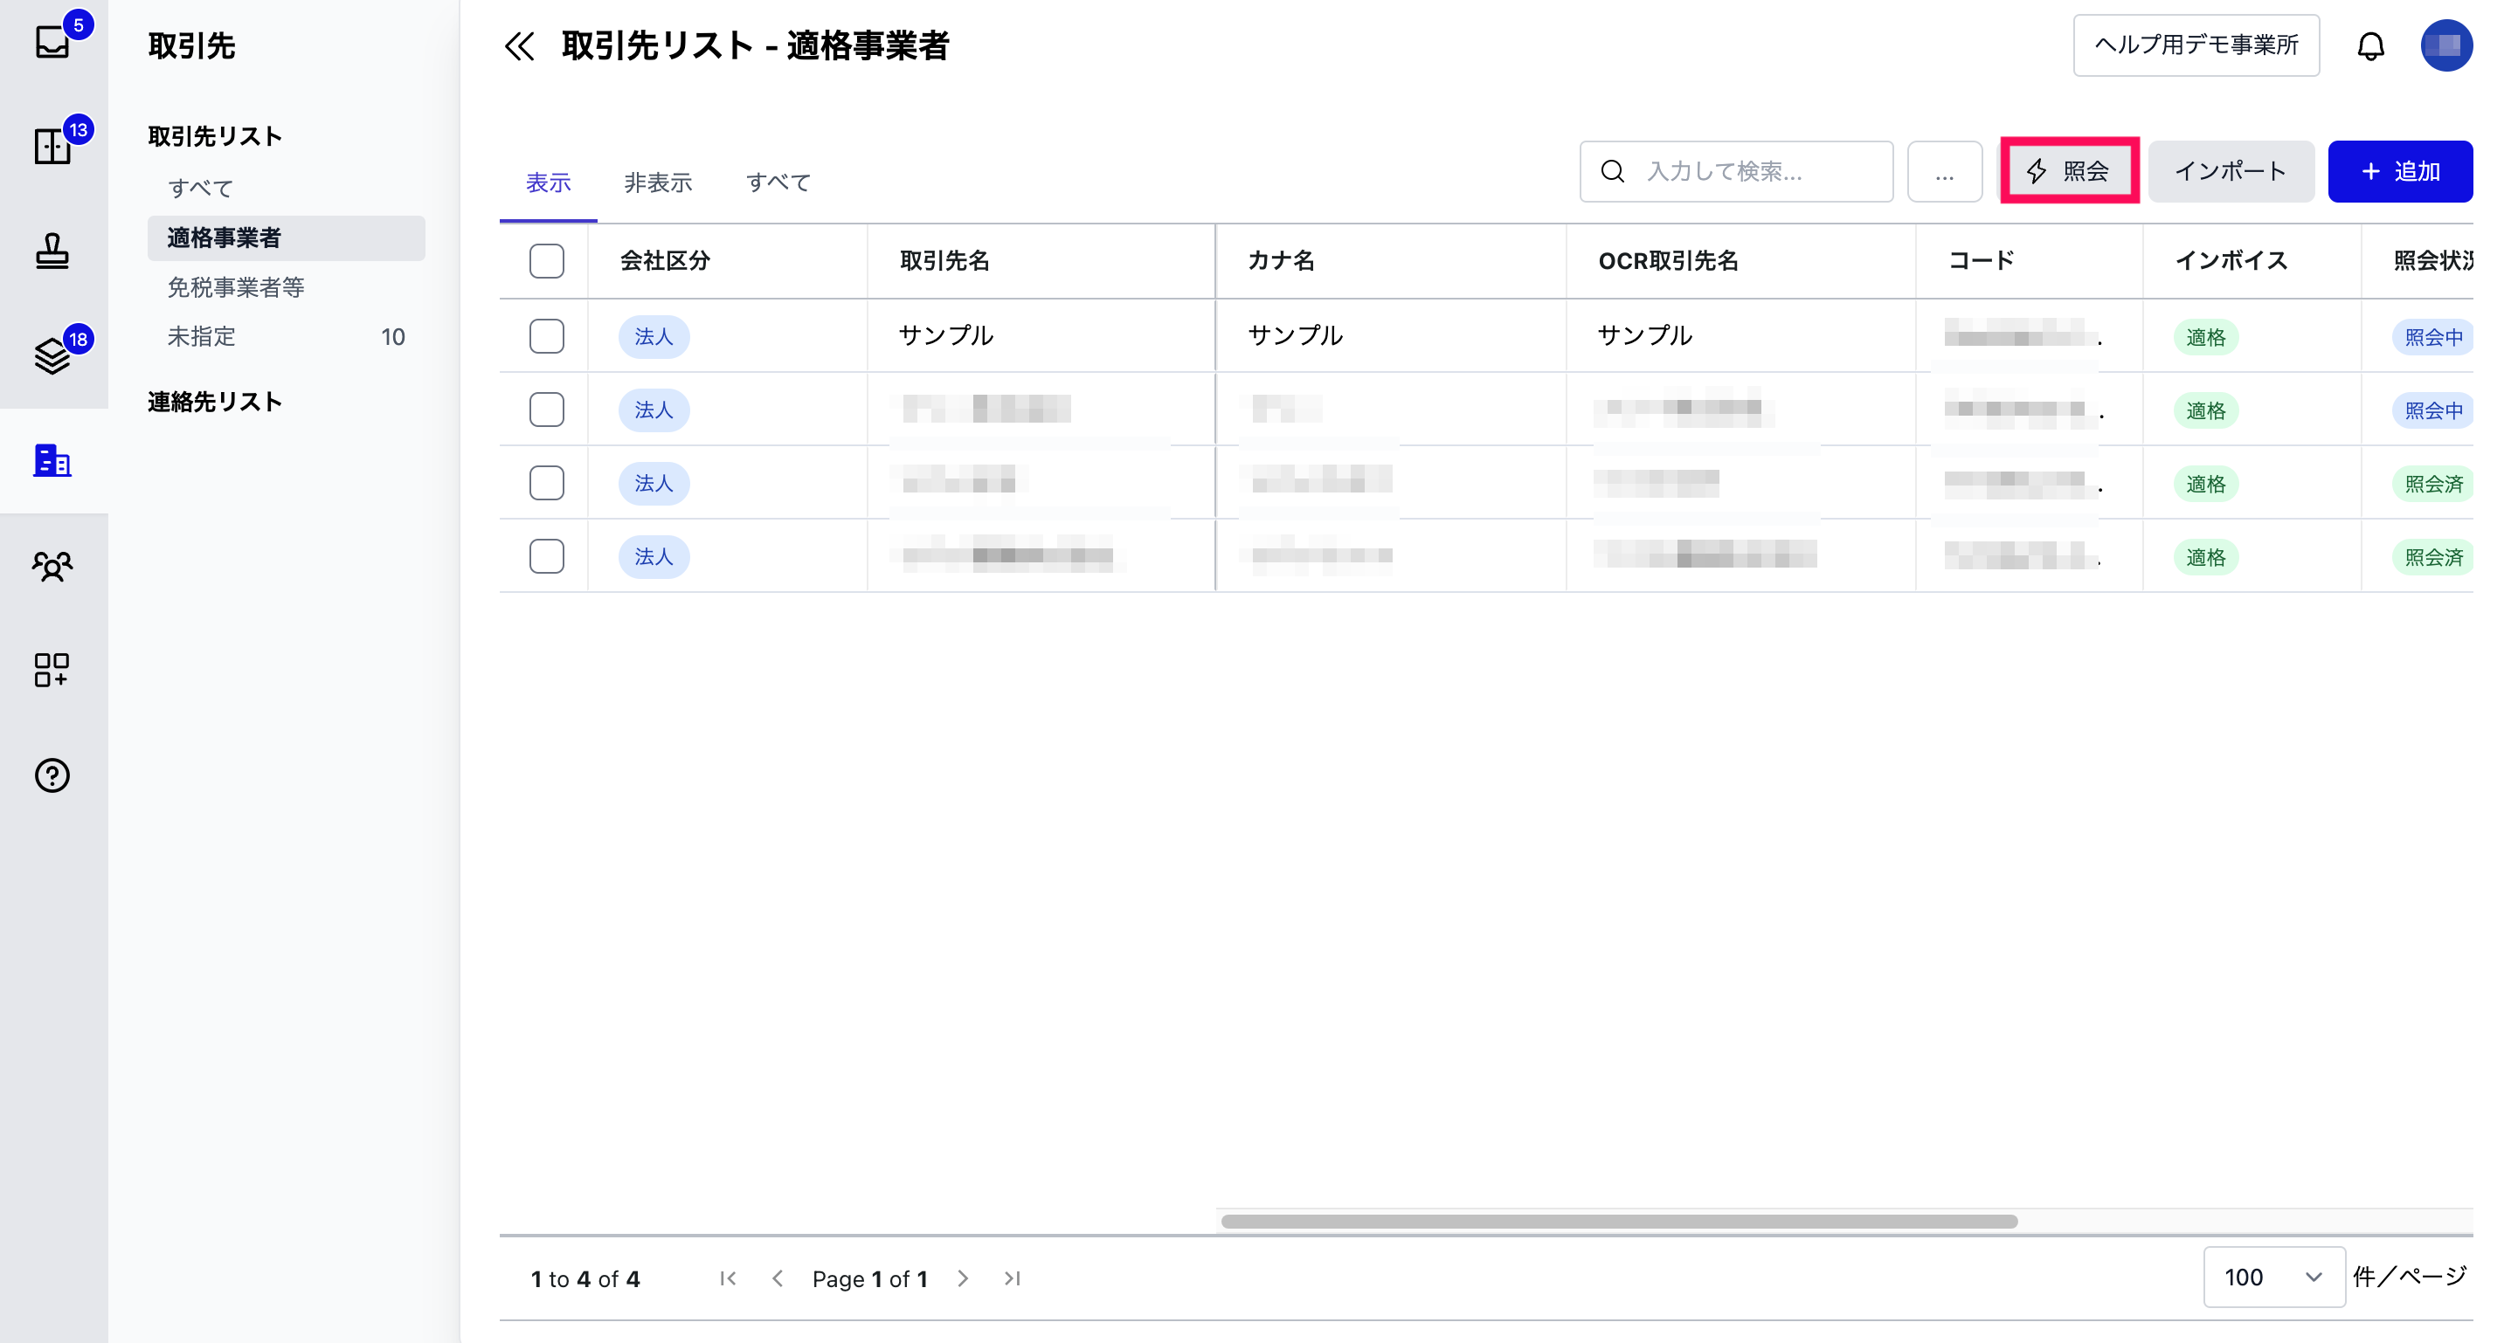The image size is (2511, 1343).
Task: Click the 'Page 1 of 1' indicator
Action: 869,1278
